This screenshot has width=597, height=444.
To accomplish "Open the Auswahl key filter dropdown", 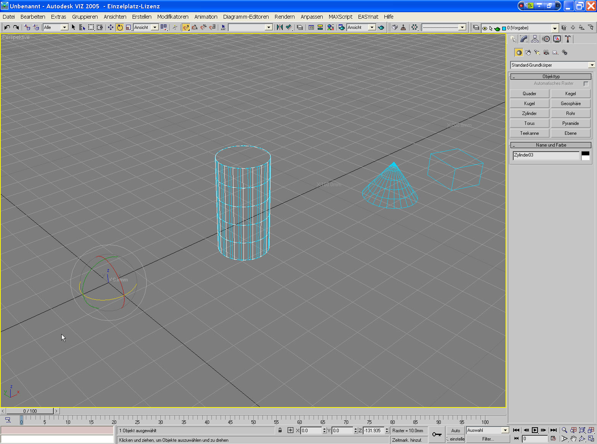I will 488,430.
